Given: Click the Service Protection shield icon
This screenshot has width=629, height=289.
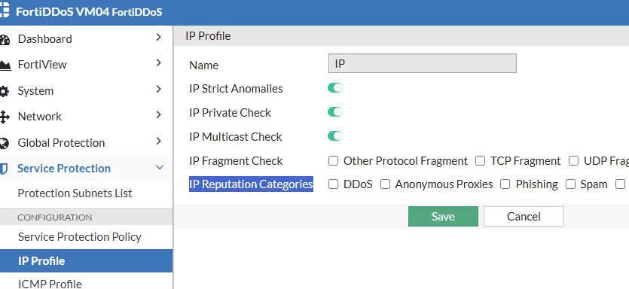Looking at the screenshot, I should coord(4,169).
